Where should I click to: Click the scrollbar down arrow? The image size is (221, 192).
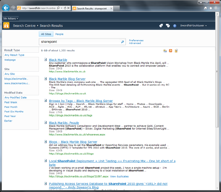pyautogui.click(x=217, y=188)
